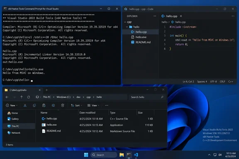Click the network display icon in system tray
The image size is (239, 159).
[215, 155]
